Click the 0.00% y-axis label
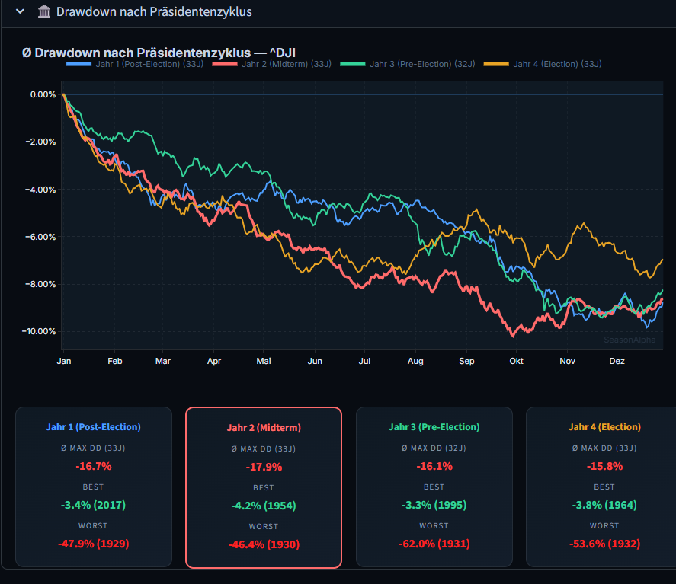Image resolution: width=676 pixels, height=584 pixels. click(43, 94)
